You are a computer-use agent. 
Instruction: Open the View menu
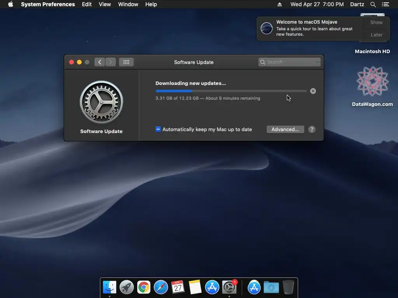tap(105, 4)
